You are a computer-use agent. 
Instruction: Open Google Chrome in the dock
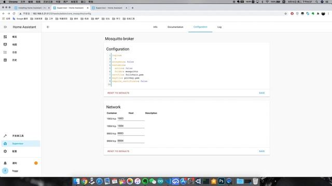pos(84,181)
